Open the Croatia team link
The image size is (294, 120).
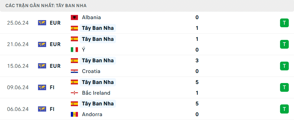click(91, 71)
